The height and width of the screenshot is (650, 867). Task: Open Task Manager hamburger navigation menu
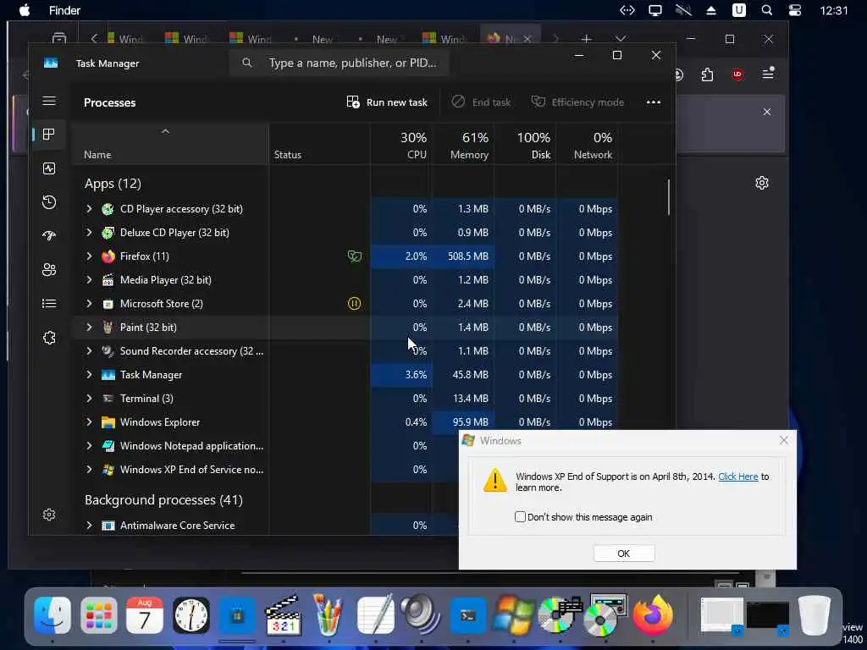[x=49, y=101]
